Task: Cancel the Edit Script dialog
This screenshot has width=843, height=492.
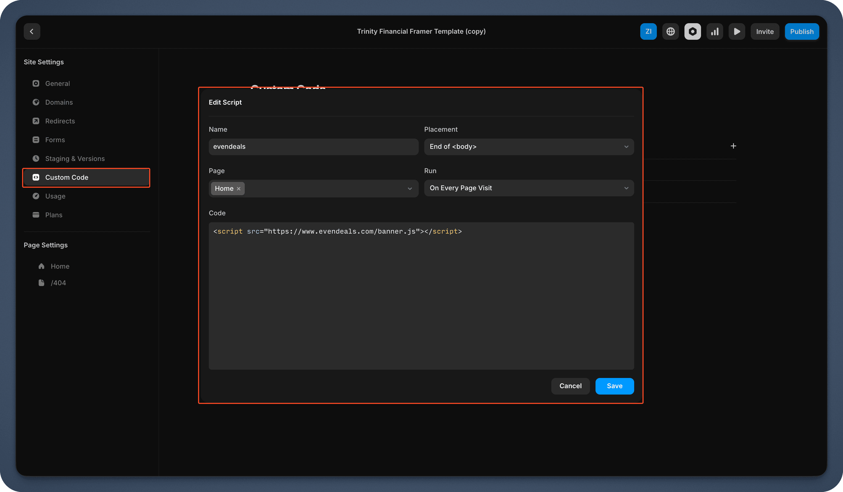Action: pos(570,386)
